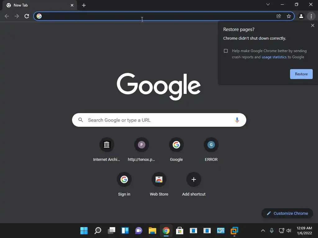Click the Google icon in the address bar
This screenshot has width=318, height=238.
click(39, 16)
